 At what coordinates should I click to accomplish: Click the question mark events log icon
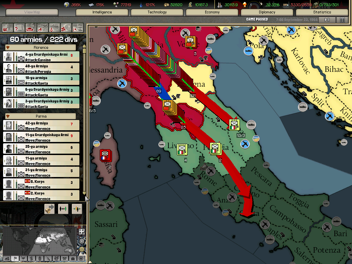pos(19,27)
